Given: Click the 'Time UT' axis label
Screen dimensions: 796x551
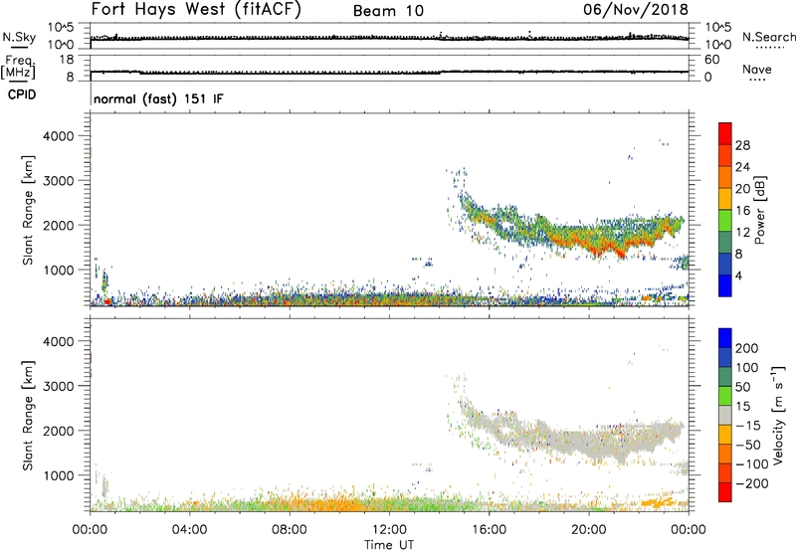Looking at the screenshot, I should point(389,545).
